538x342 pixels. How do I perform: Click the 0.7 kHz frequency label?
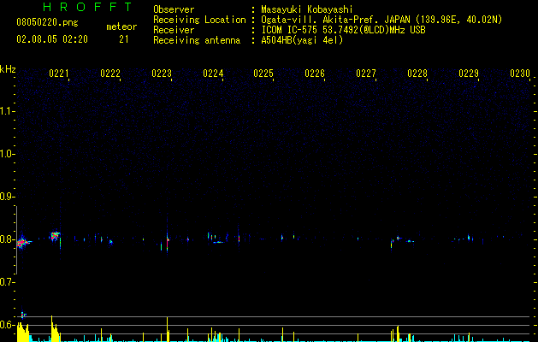point(7,282)
